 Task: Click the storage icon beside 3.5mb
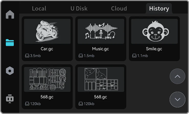27,56
